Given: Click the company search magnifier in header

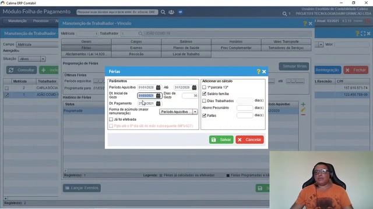Looking at the screenshot, I should point(284,14).
